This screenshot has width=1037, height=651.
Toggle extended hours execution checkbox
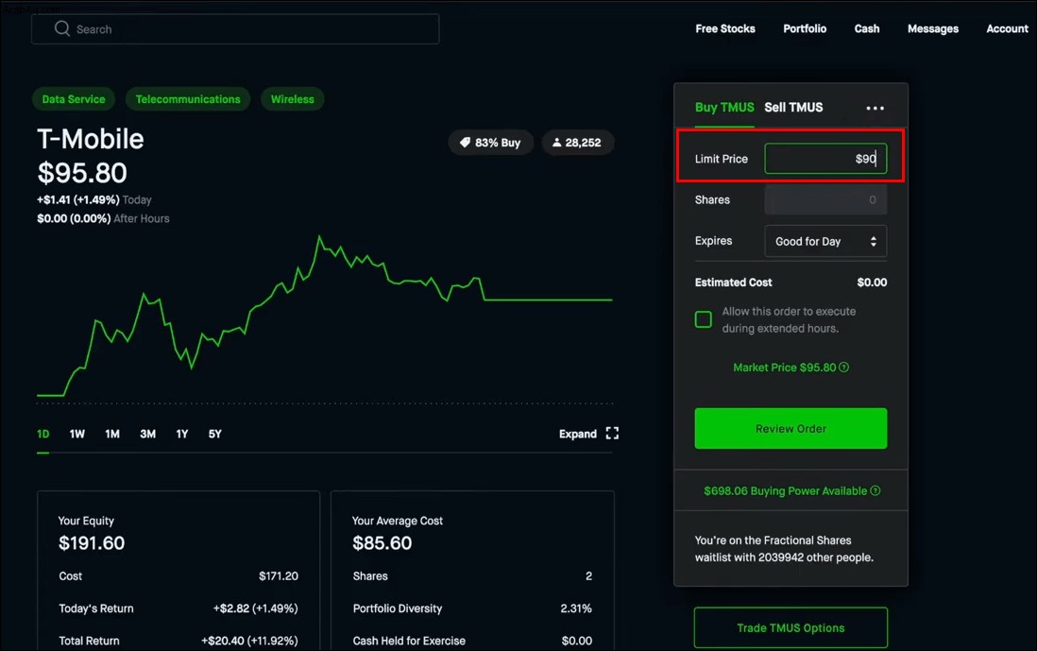coord(703,319)
